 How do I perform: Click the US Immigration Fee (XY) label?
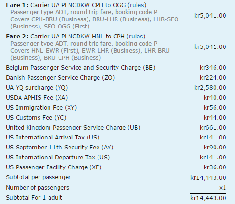click(x=41, y=108)
